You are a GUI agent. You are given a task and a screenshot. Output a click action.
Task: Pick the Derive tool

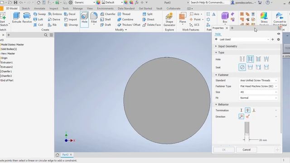54,19
